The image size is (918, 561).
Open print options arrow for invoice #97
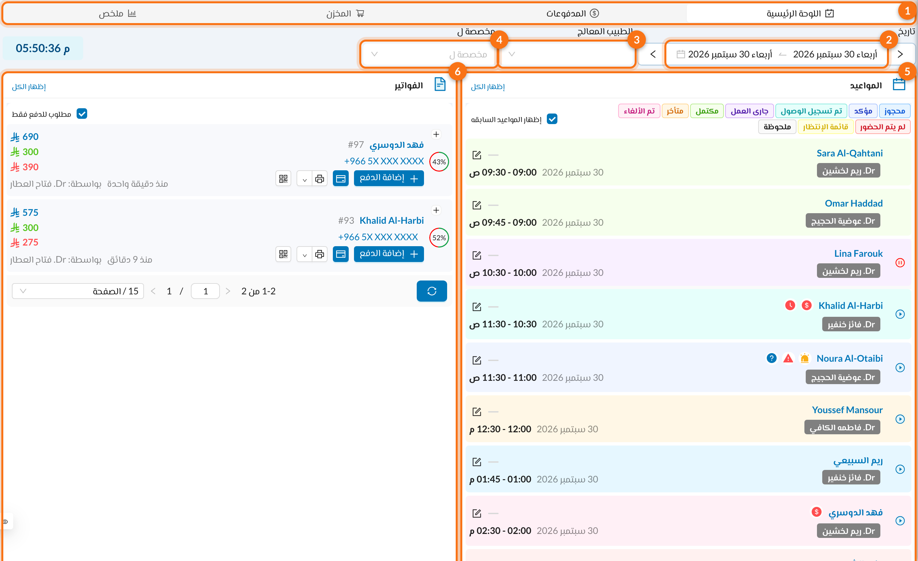304,179
